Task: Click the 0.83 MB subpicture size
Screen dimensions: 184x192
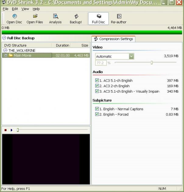Action: coord(172,114)
